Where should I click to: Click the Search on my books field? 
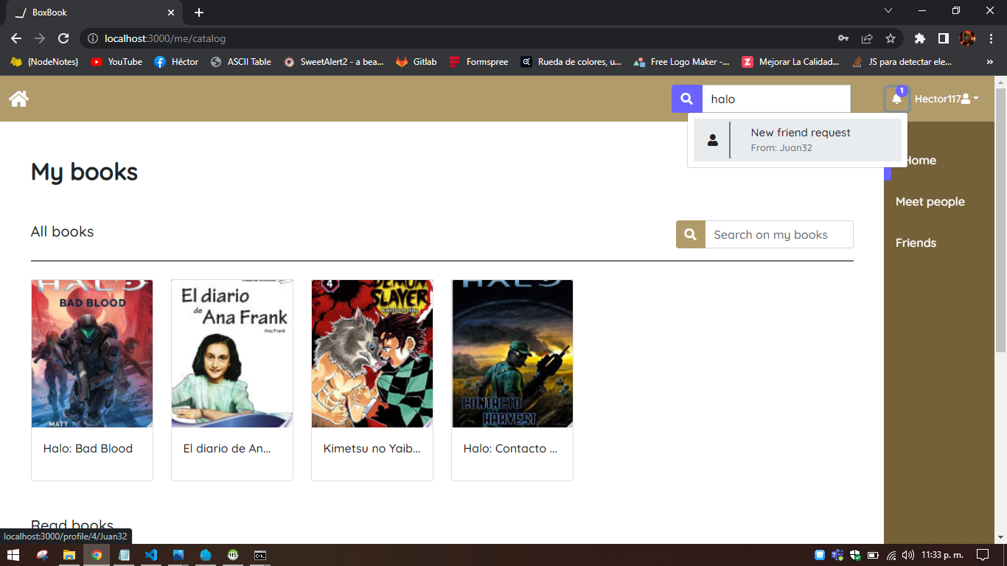coord(779,234)
